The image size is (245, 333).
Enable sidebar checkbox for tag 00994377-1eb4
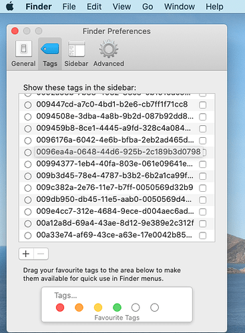(x=203, y=165)
